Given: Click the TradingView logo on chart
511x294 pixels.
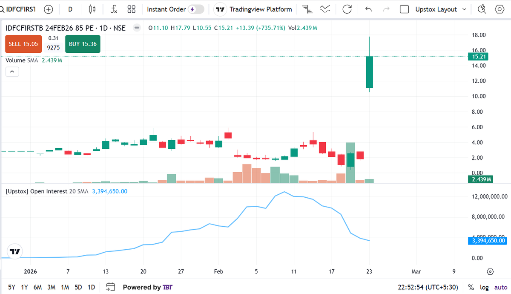Looking at the screenshot, I should point(15,251).
